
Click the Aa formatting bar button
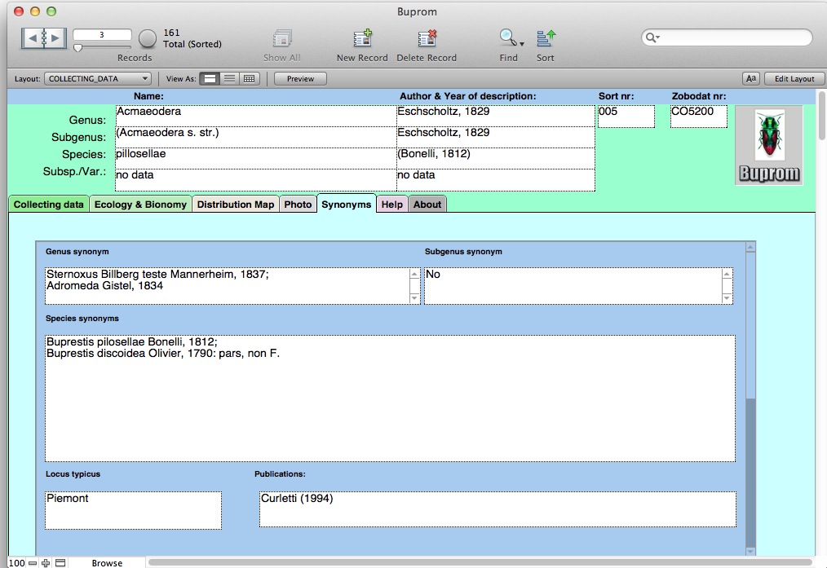(751, 79)
